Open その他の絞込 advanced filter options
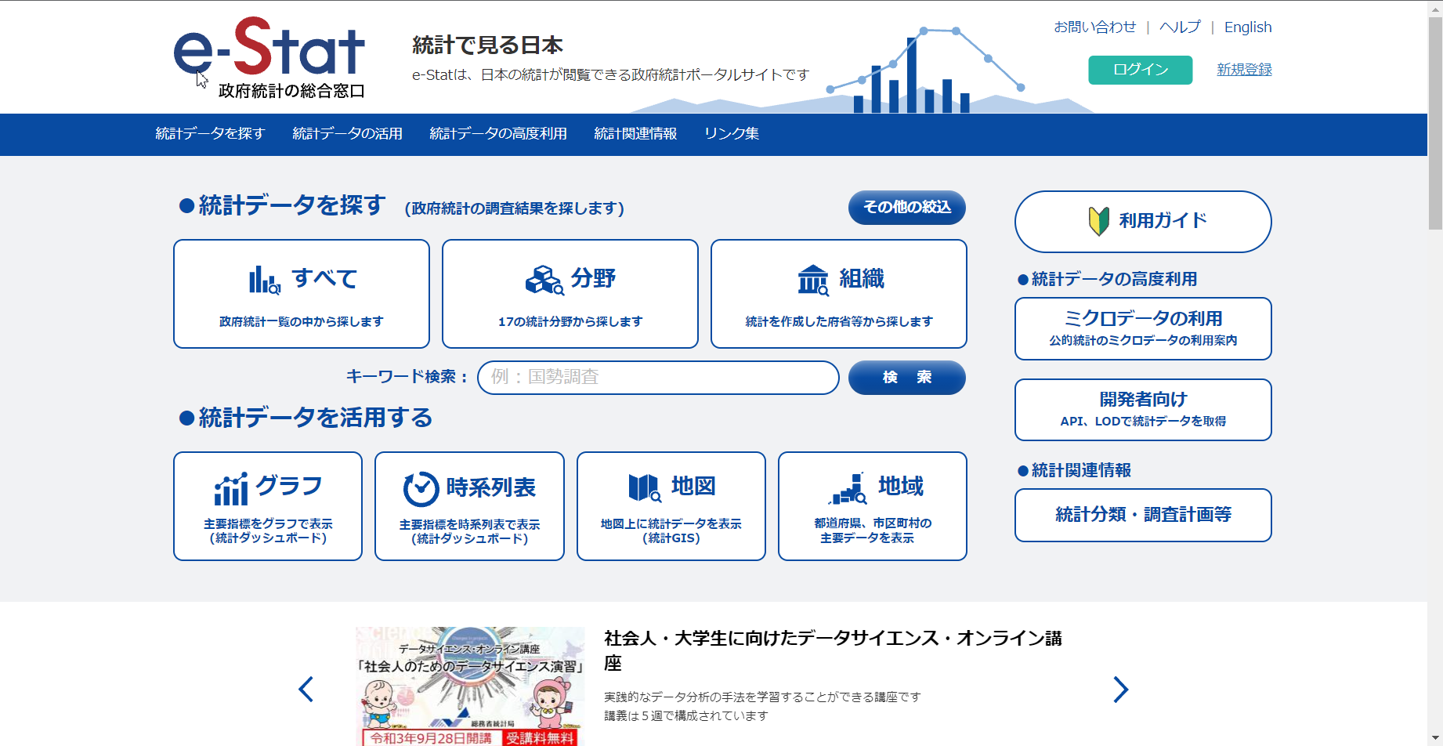Image resolution: width=1443 pixels, height=746 pixels. (x=906, y=207)
